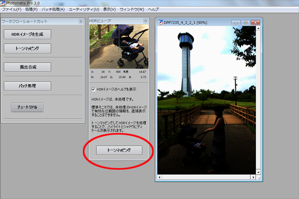Screen dimensions: 299x199
Task: Click the image window vertical scroll up arrow
Action: (x=258, y=29)
